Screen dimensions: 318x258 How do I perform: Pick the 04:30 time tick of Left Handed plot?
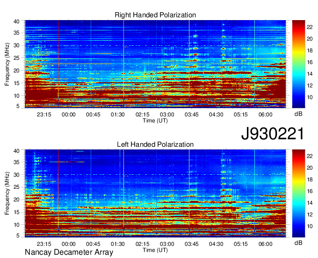[x=216, y=244]
